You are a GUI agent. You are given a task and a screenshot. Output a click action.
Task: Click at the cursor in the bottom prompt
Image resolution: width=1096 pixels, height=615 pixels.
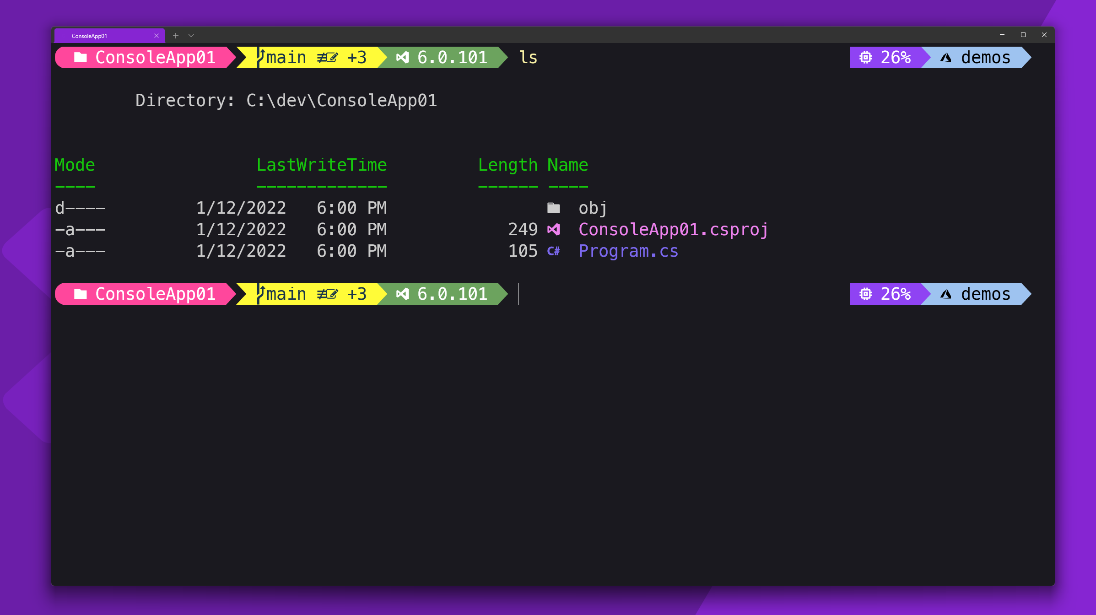click(x=518, y=294)
